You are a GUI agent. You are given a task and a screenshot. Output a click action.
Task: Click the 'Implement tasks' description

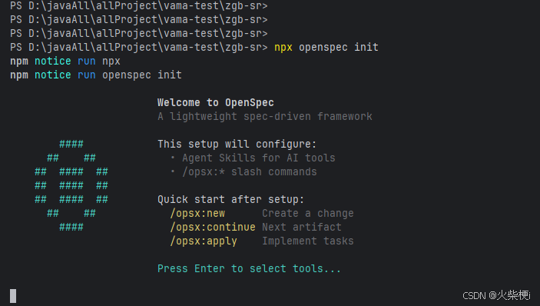coord(308,241)
